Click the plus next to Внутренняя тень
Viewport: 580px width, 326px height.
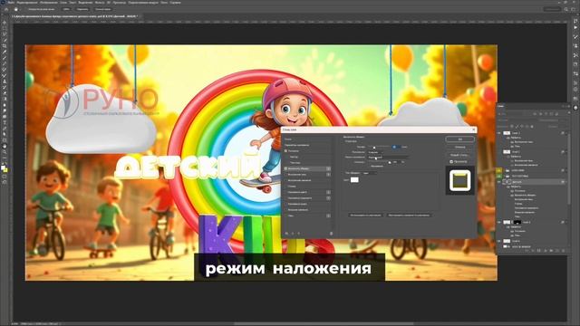click(328, 175)
